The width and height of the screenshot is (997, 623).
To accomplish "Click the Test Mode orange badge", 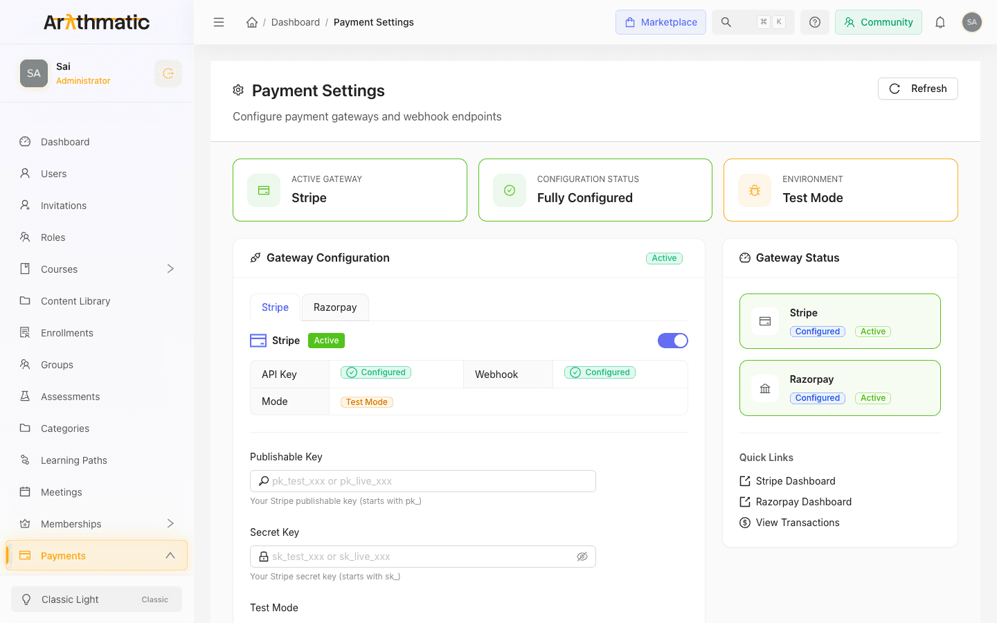I will point(367,402).
